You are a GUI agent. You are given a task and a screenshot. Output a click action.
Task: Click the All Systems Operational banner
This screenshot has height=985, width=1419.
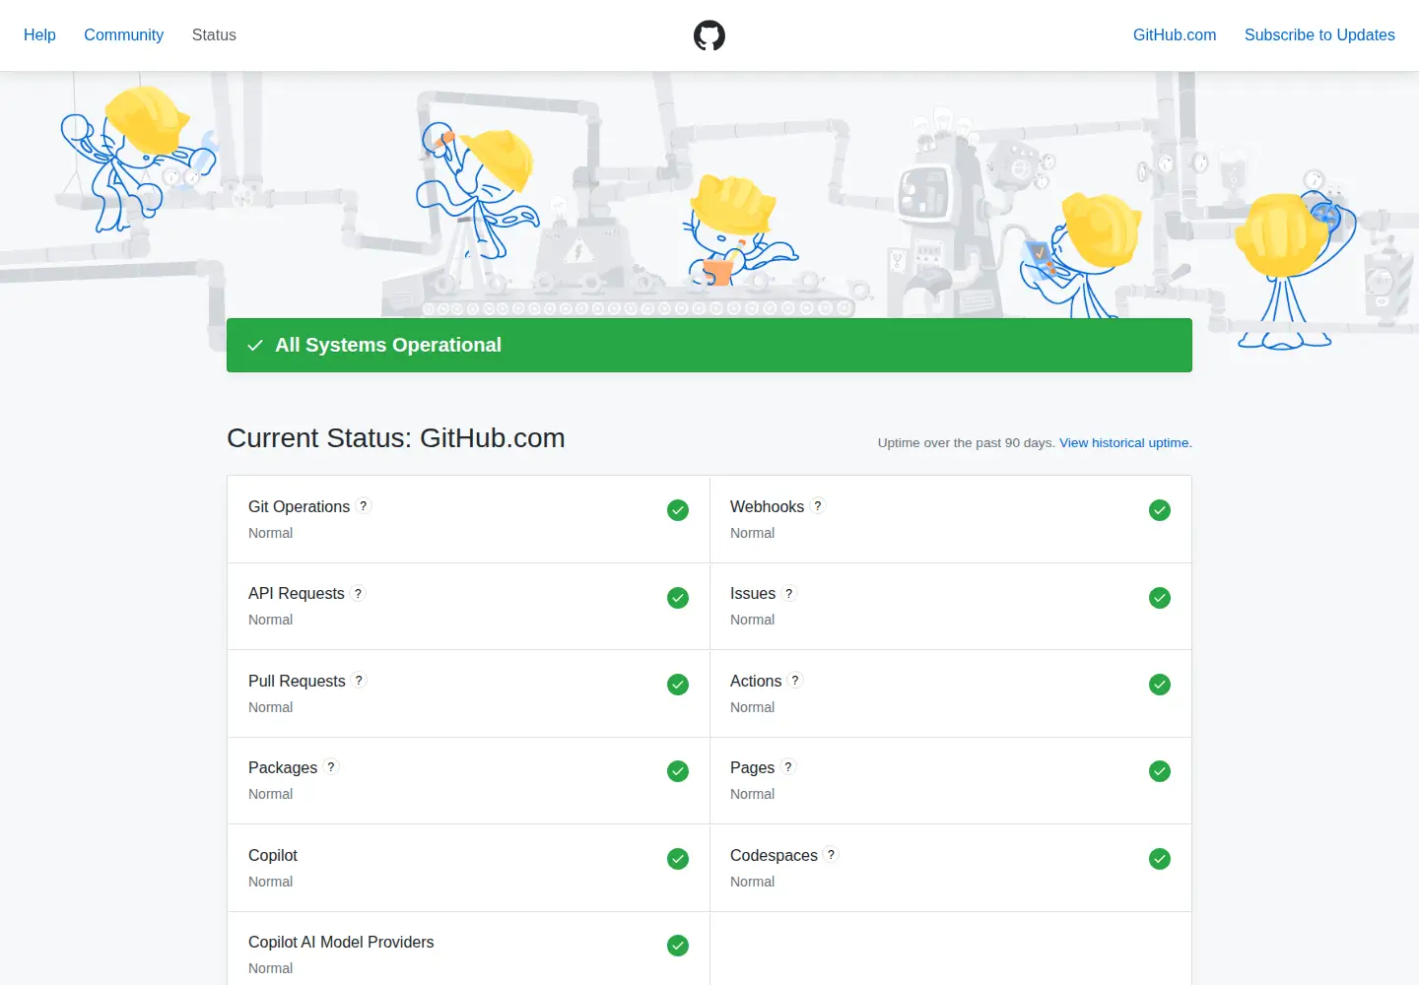(x=709, y=345)
